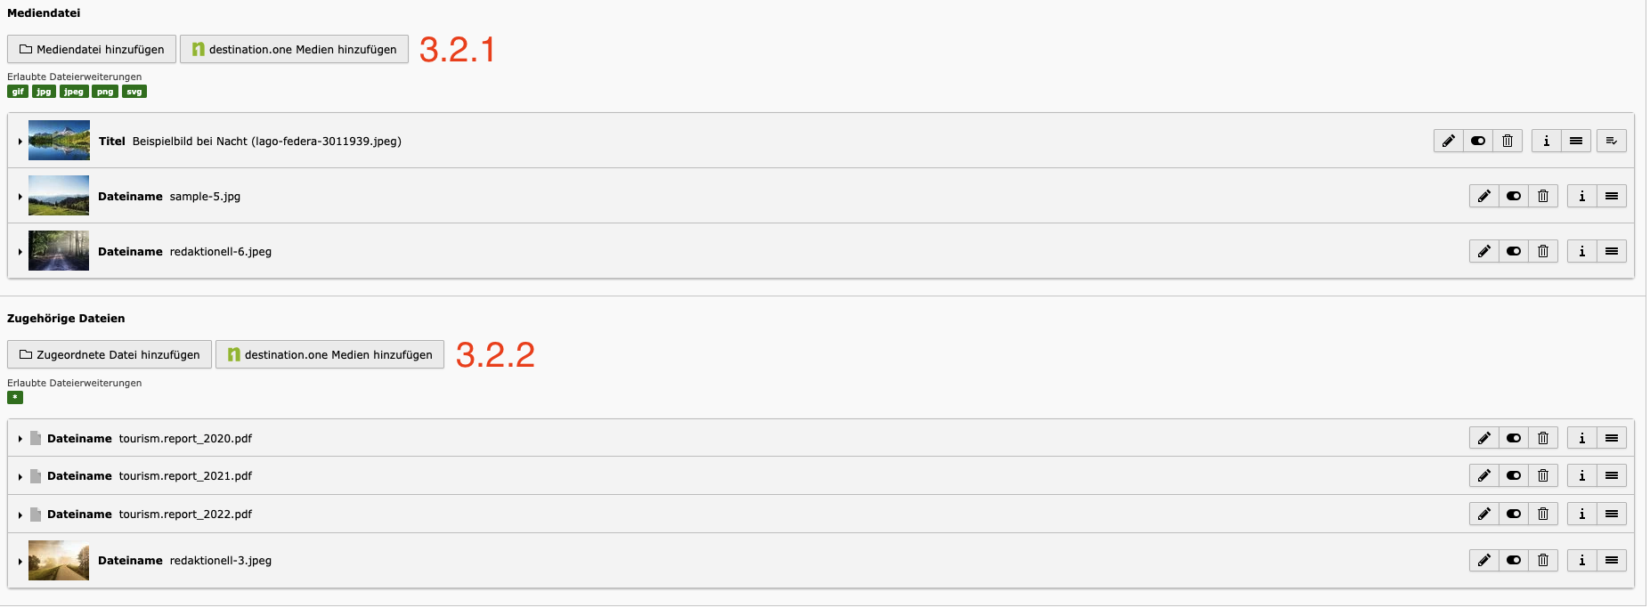Click Mediendatei hinzufügen button
Viewport: 1650px width, 616px height.
click(92, 49)
